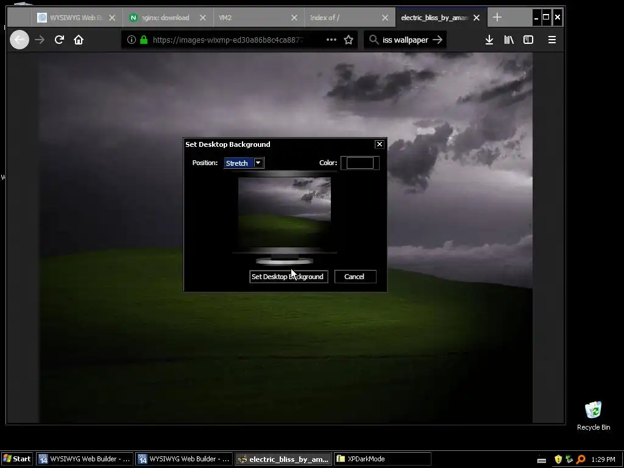Maximize the Firefox window
Image resolution: width=624 pixels, height=468 pixels.
point(546,17)
